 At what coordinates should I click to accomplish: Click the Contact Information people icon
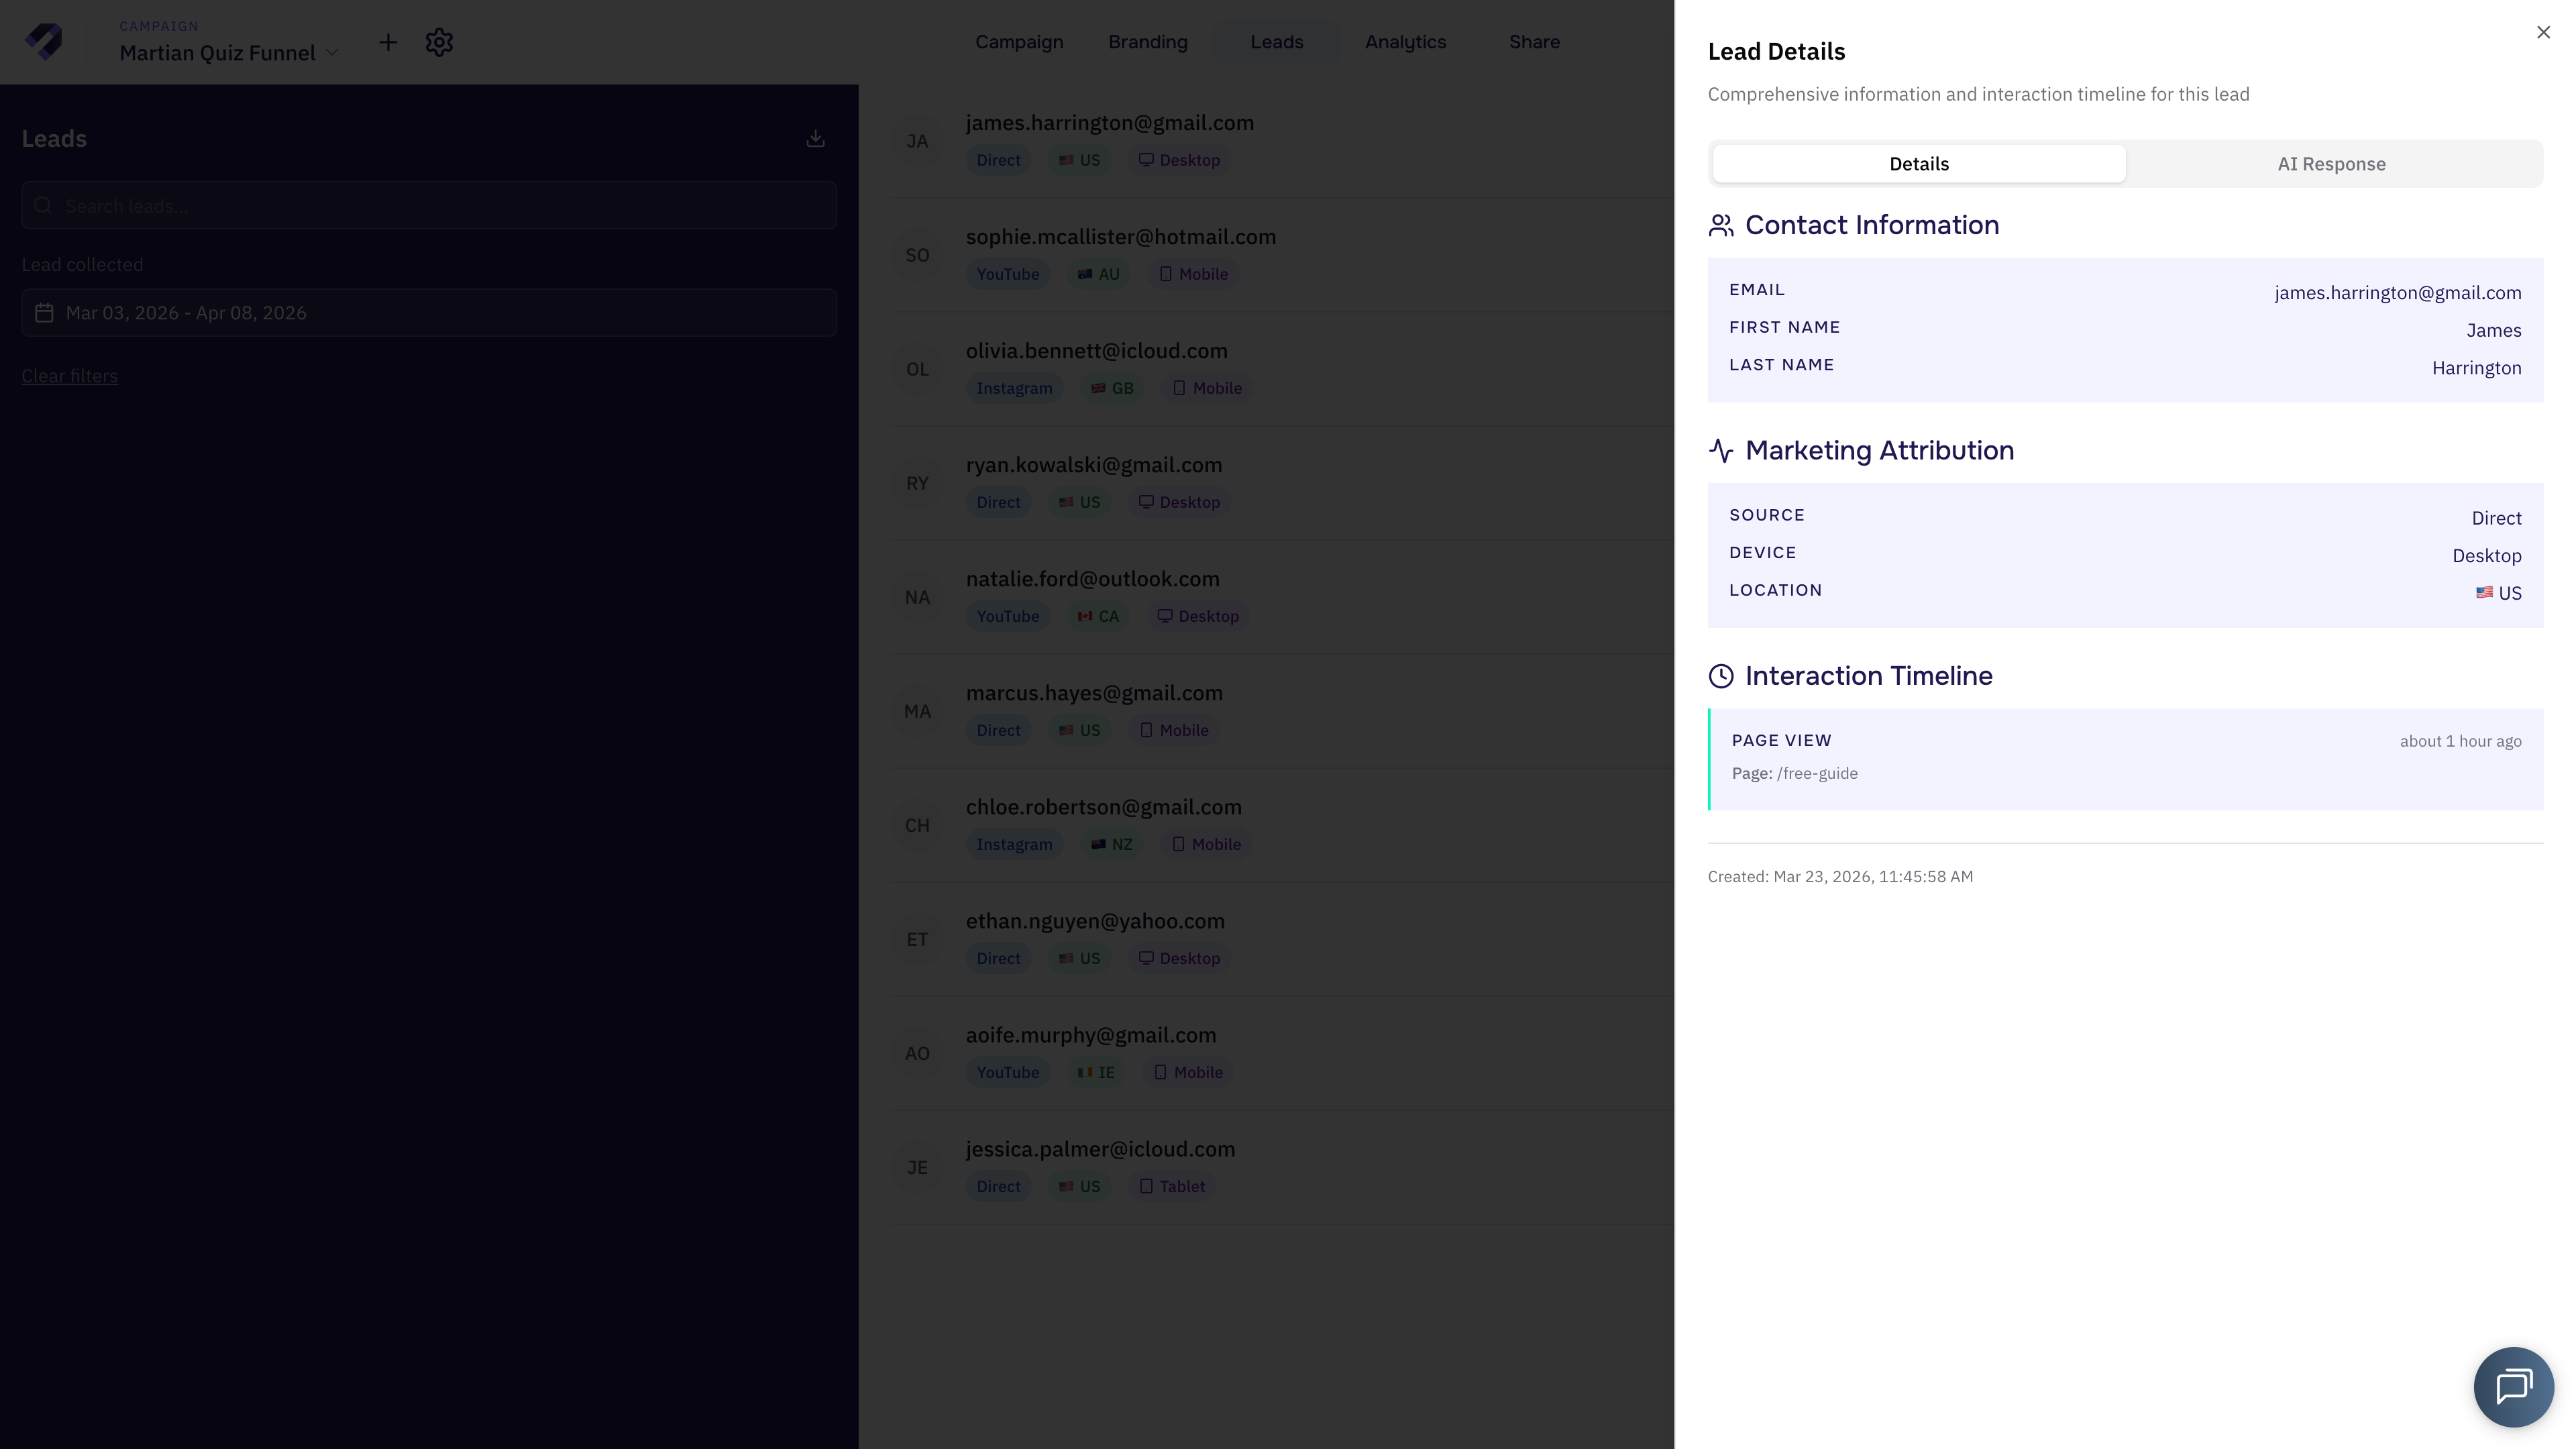tap(1721, 226)
